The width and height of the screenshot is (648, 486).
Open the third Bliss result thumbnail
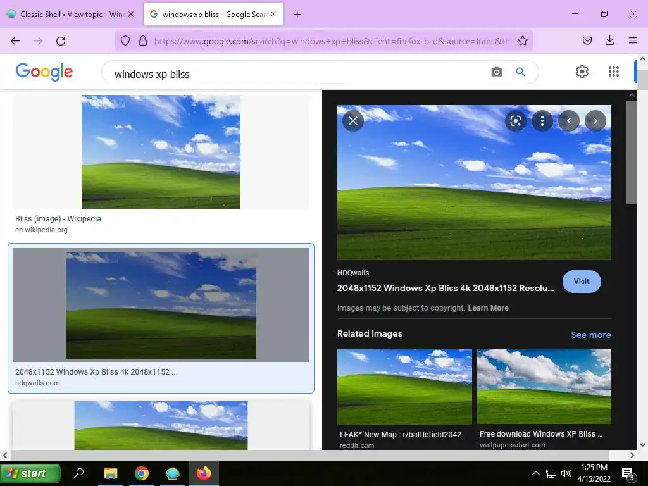pos(161,425)
